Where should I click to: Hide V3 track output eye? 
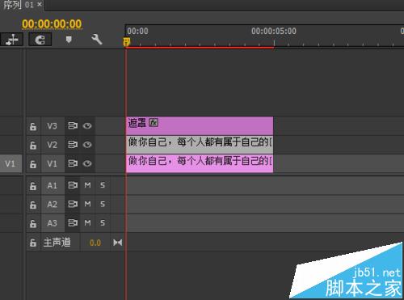tap(87, 126)
